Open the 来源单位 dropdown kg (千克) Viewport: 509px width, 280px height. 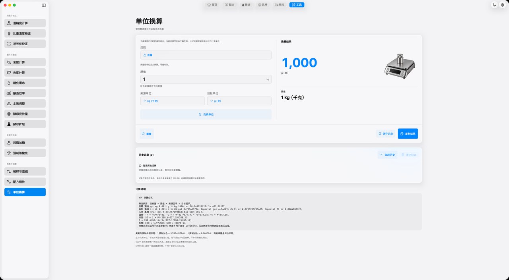pyautogui.click(x=173, y=101)
